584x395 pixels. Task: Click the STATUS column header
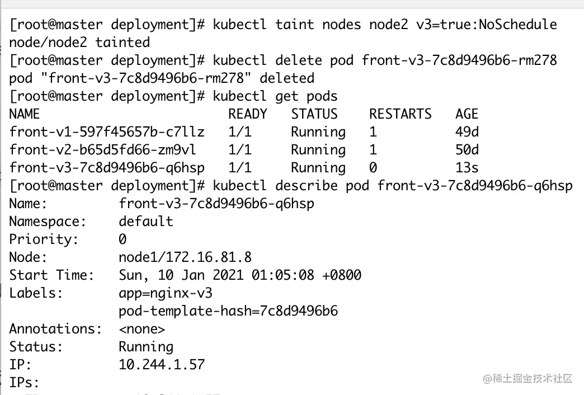click(314, 114)
